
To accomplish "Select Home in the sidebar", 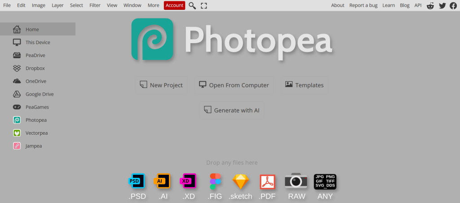I will [38, 29].
